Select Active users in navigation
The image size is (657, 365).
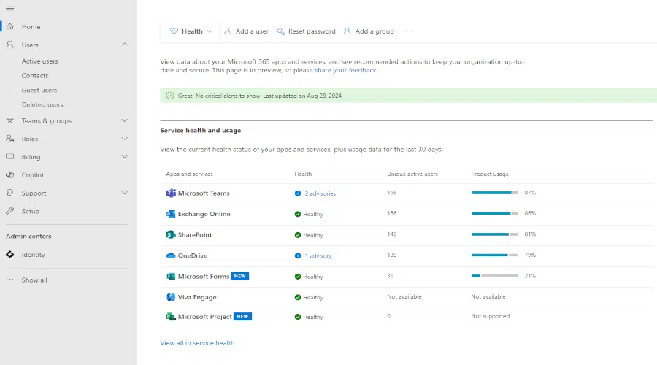click(x=40, y=61)
